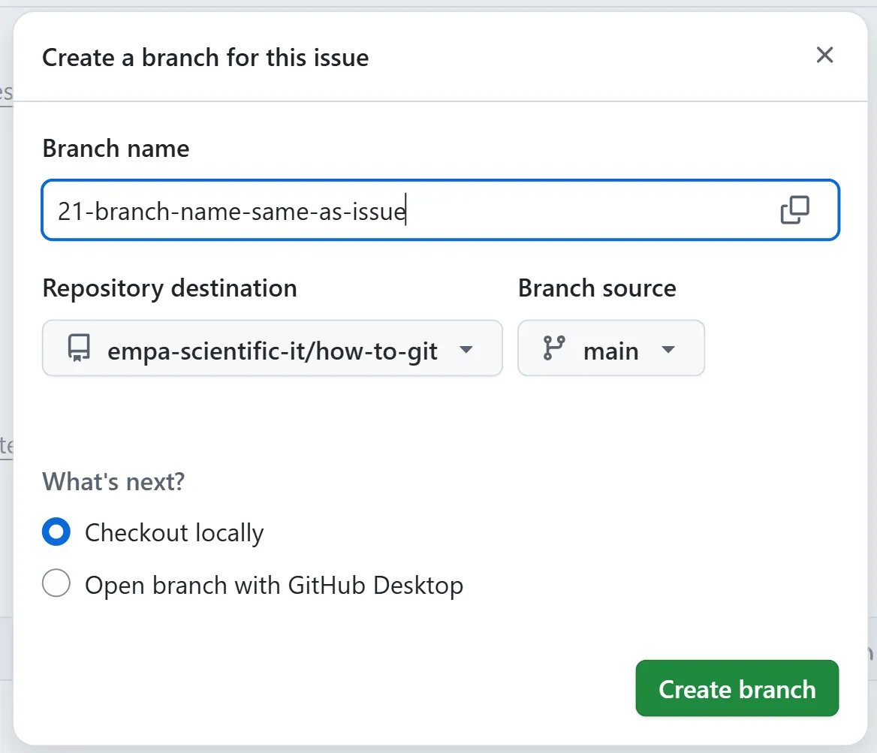
Task: Dismiss the dialog with the X icon
Action: [x=824, y=55]
